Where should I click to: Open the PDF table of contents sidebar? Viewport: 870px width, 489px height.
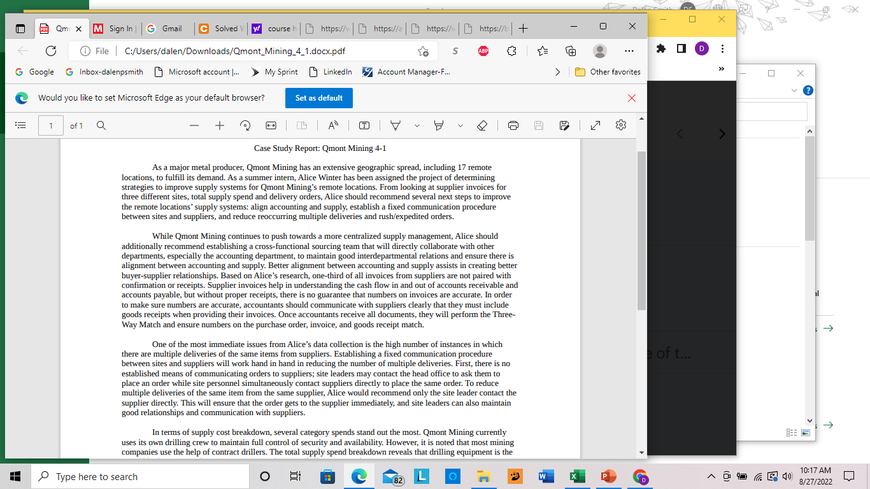pos(20,125)
